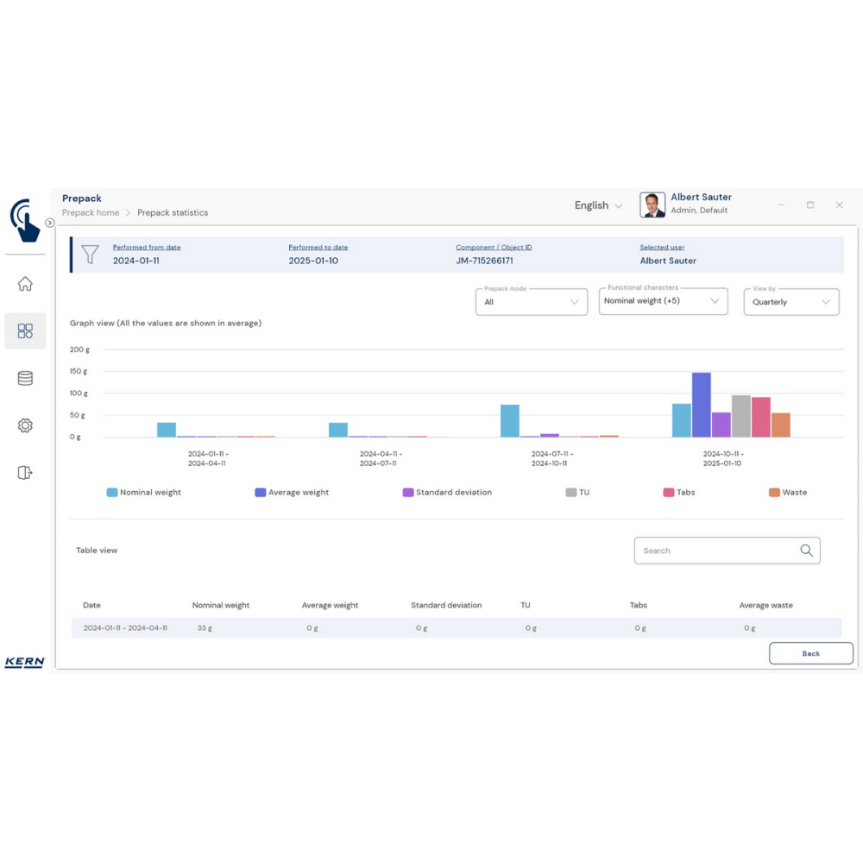Screen dimensions: 863x863
Task: Click the table Search input field
Action: click(x=715, y=551)
